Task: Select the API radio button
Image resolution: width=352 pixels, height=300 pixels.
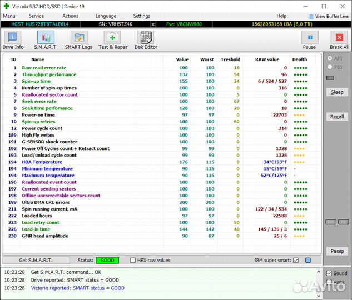Action: [330, 58]
